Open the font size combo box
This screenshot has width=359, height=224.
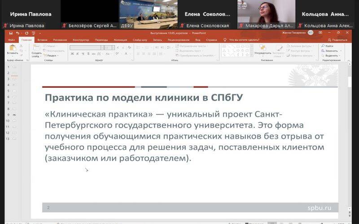point(109,47)
